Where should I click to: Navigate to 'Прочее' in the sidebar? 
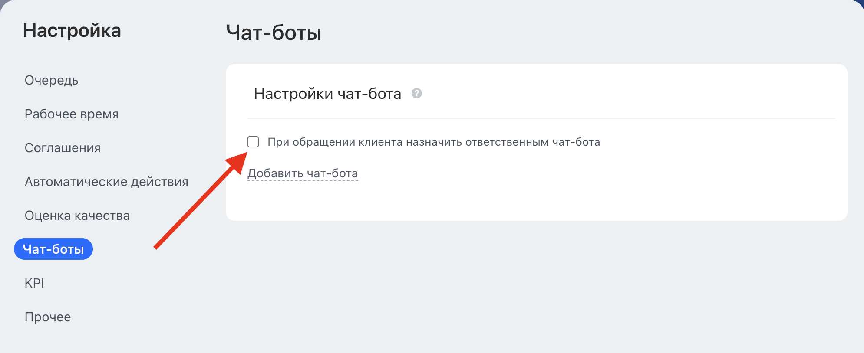tap(48, 317)
